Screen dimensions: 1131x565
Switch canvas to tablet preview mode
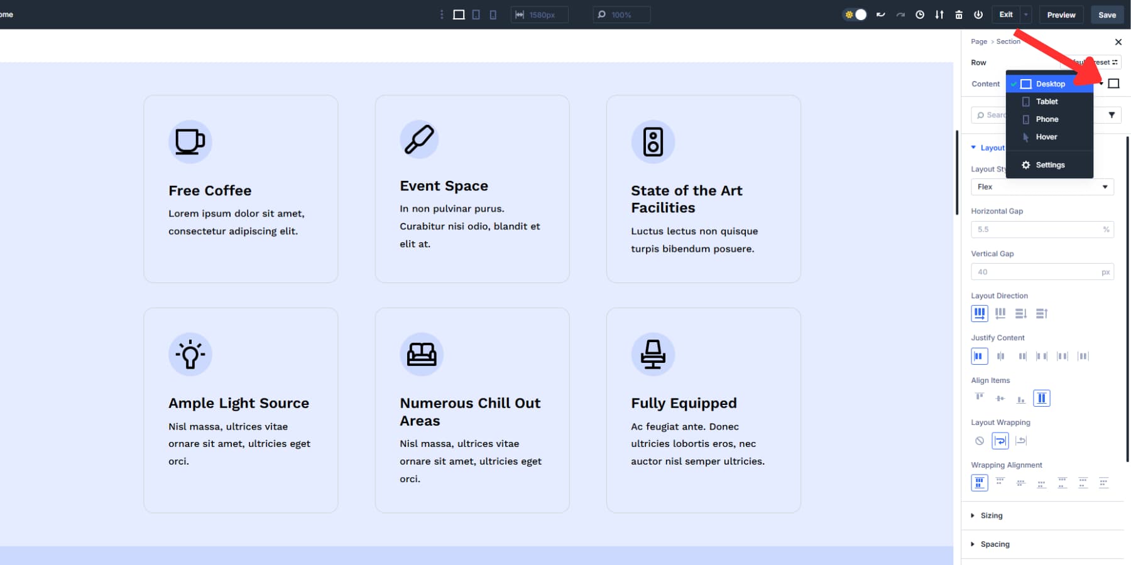(x=476, y=14)
